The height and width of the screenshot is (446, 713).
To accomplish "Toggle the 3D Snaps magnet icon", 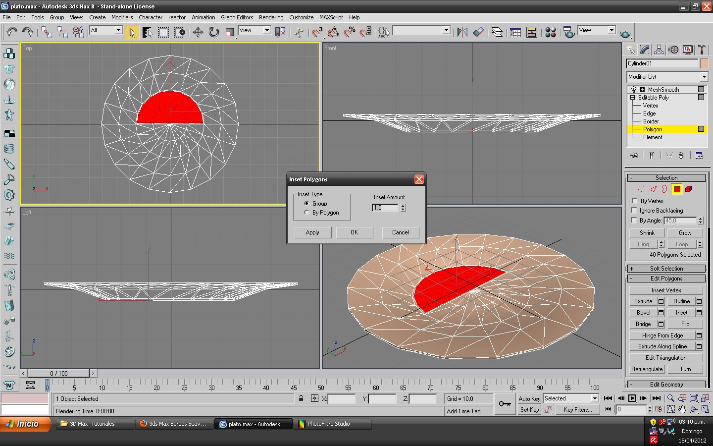I will pos(317,33).
